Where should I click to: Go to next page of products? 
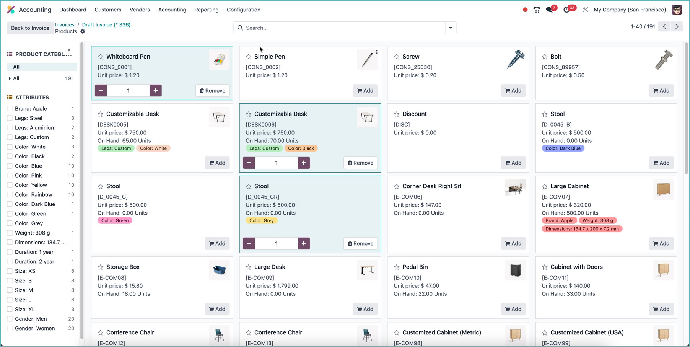pyautogui.click(x=677, y=27)
